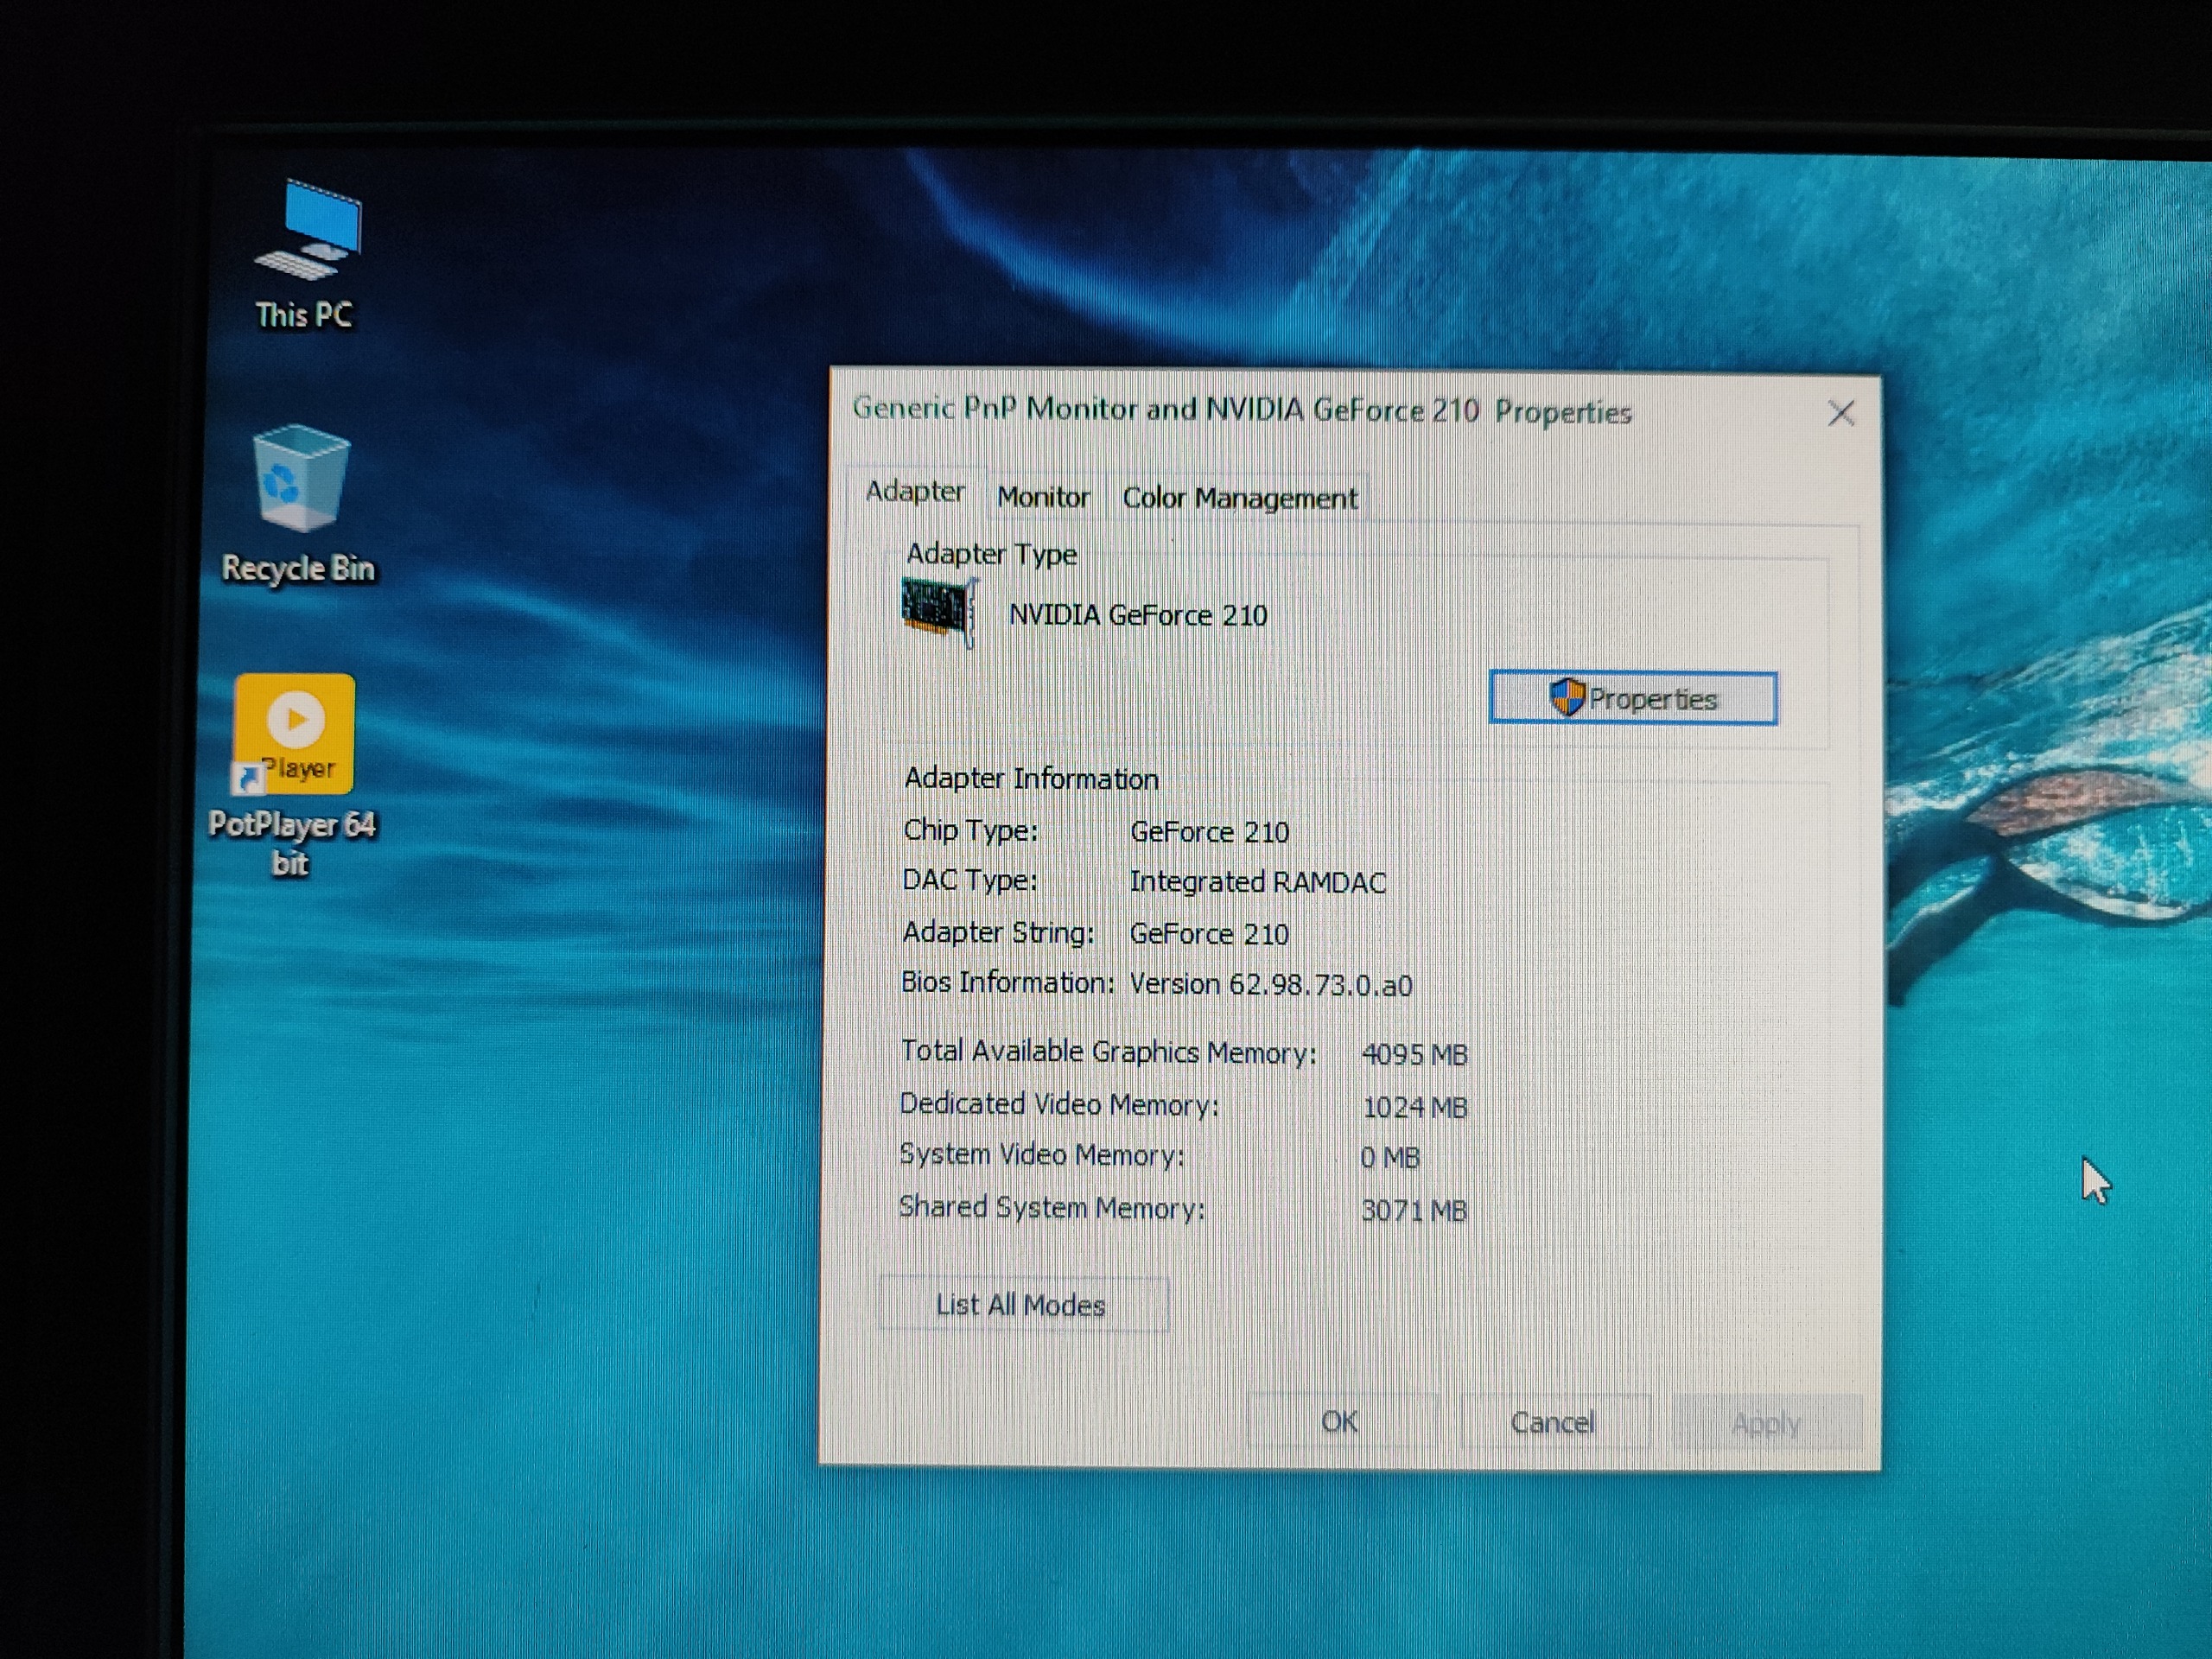Click the Dedicated Video Memory 1024 MB value

(x=1414, y=1107)
